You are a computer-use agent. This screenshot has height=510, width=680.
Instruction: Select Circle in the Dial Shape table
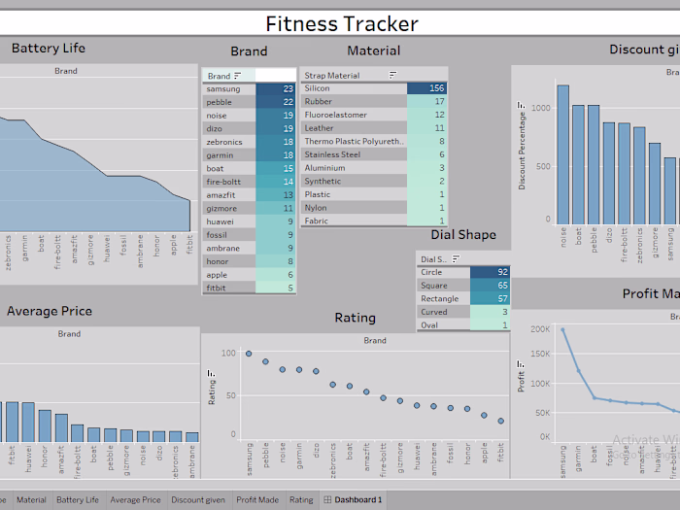pos(463,272)
